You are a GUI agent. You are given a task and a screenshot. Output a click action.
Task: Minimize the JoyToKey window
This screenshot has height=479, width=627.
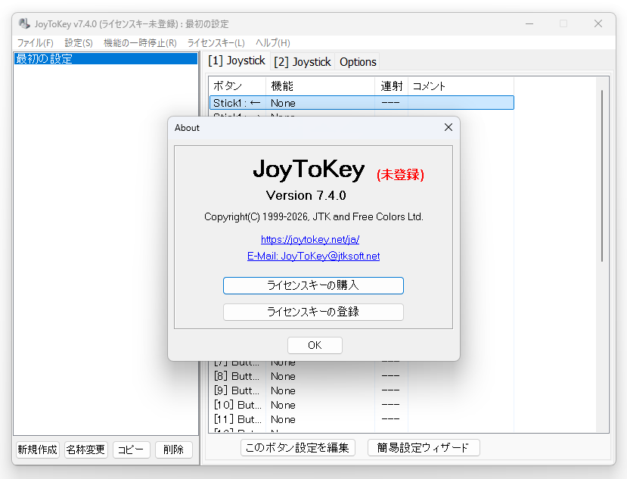tap(529, 24)
